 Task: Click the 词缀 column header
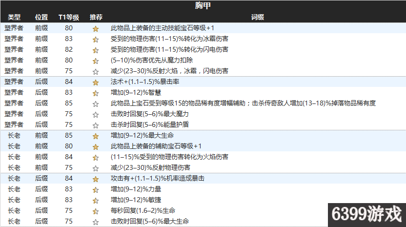(258, 17)
